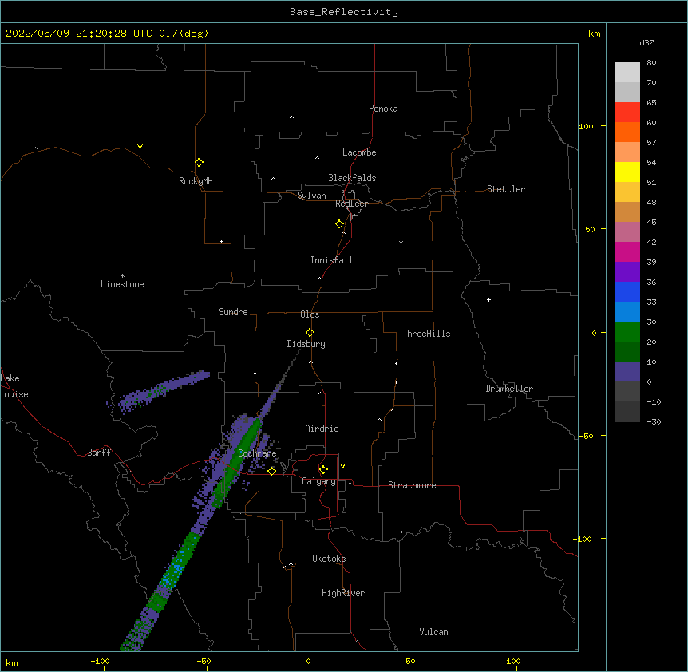
Task: Click the asterisk marker above the Limestone label
Action: [122, 276]
